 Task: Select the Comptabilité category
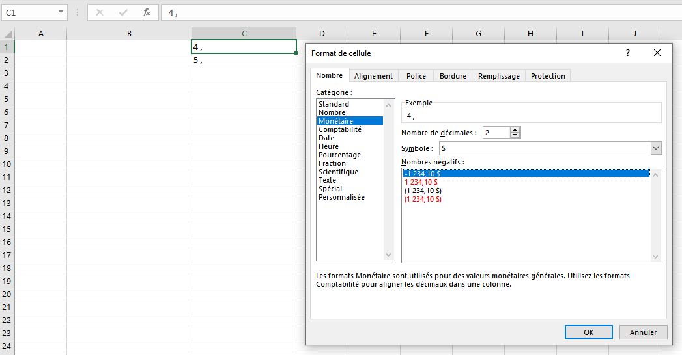(x=339, y=129)
